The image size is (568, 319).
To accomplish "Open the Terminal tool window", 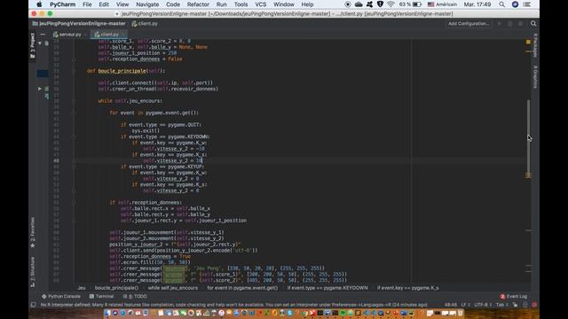I will point(101,296).
